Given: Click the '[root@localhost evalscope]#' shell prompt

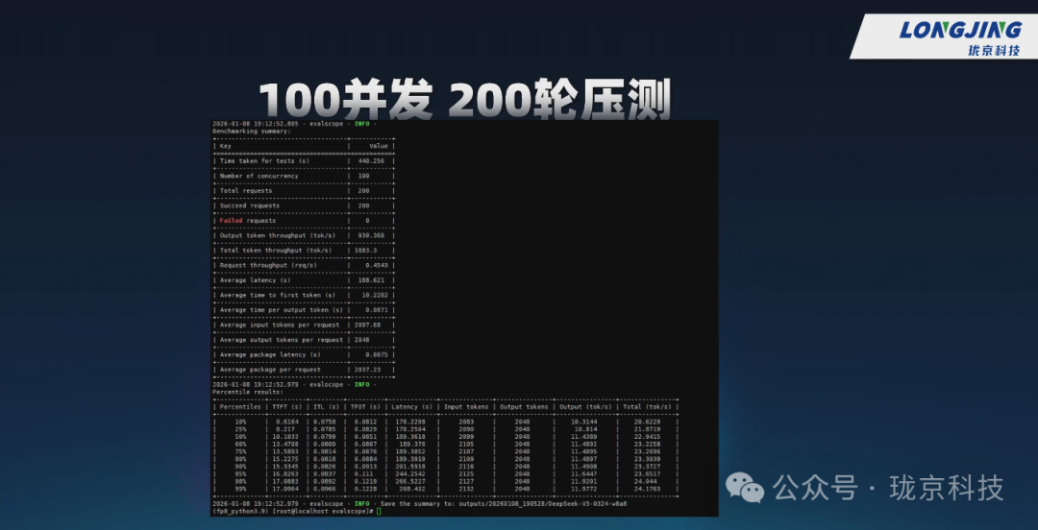Looking at the screenshot, I should click(322, 511).
